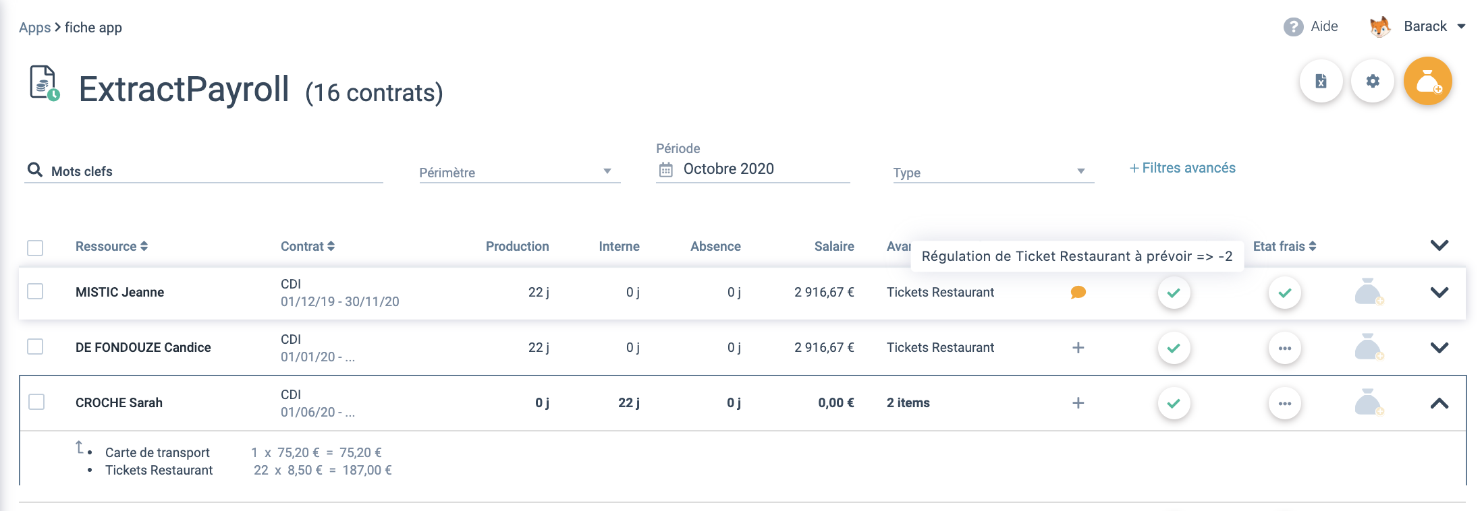Open the Type filter dropdown

[x=992, y=173]
